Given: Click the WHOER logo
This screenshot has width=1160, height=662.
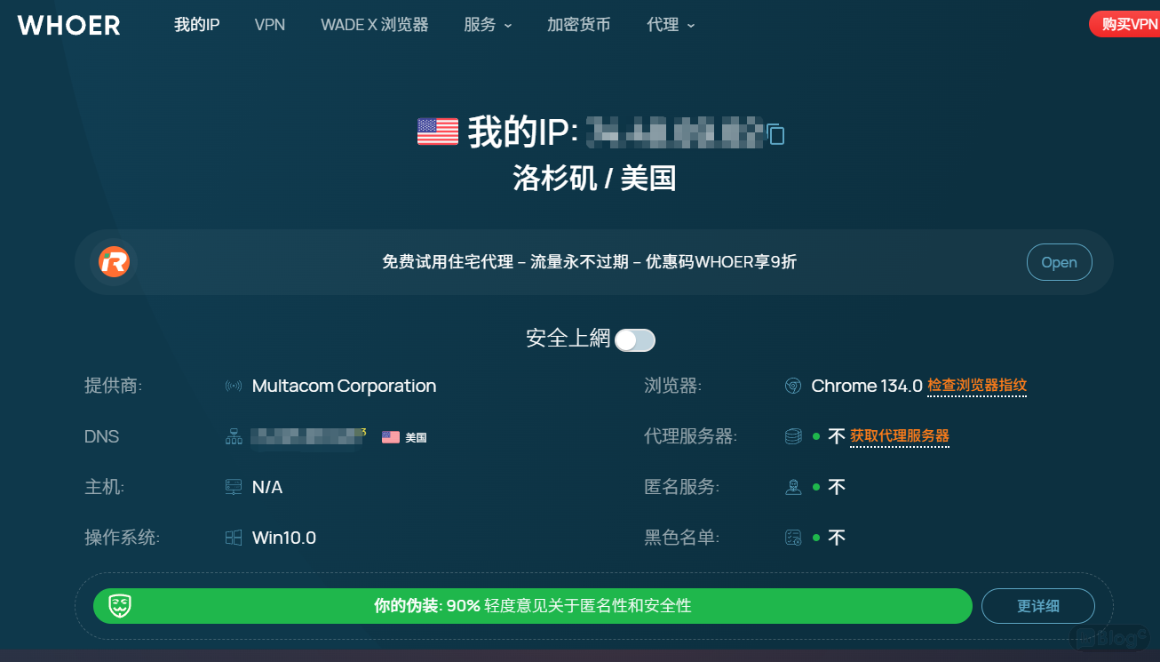Looking at the screenshot, I should tap(69, 25).
